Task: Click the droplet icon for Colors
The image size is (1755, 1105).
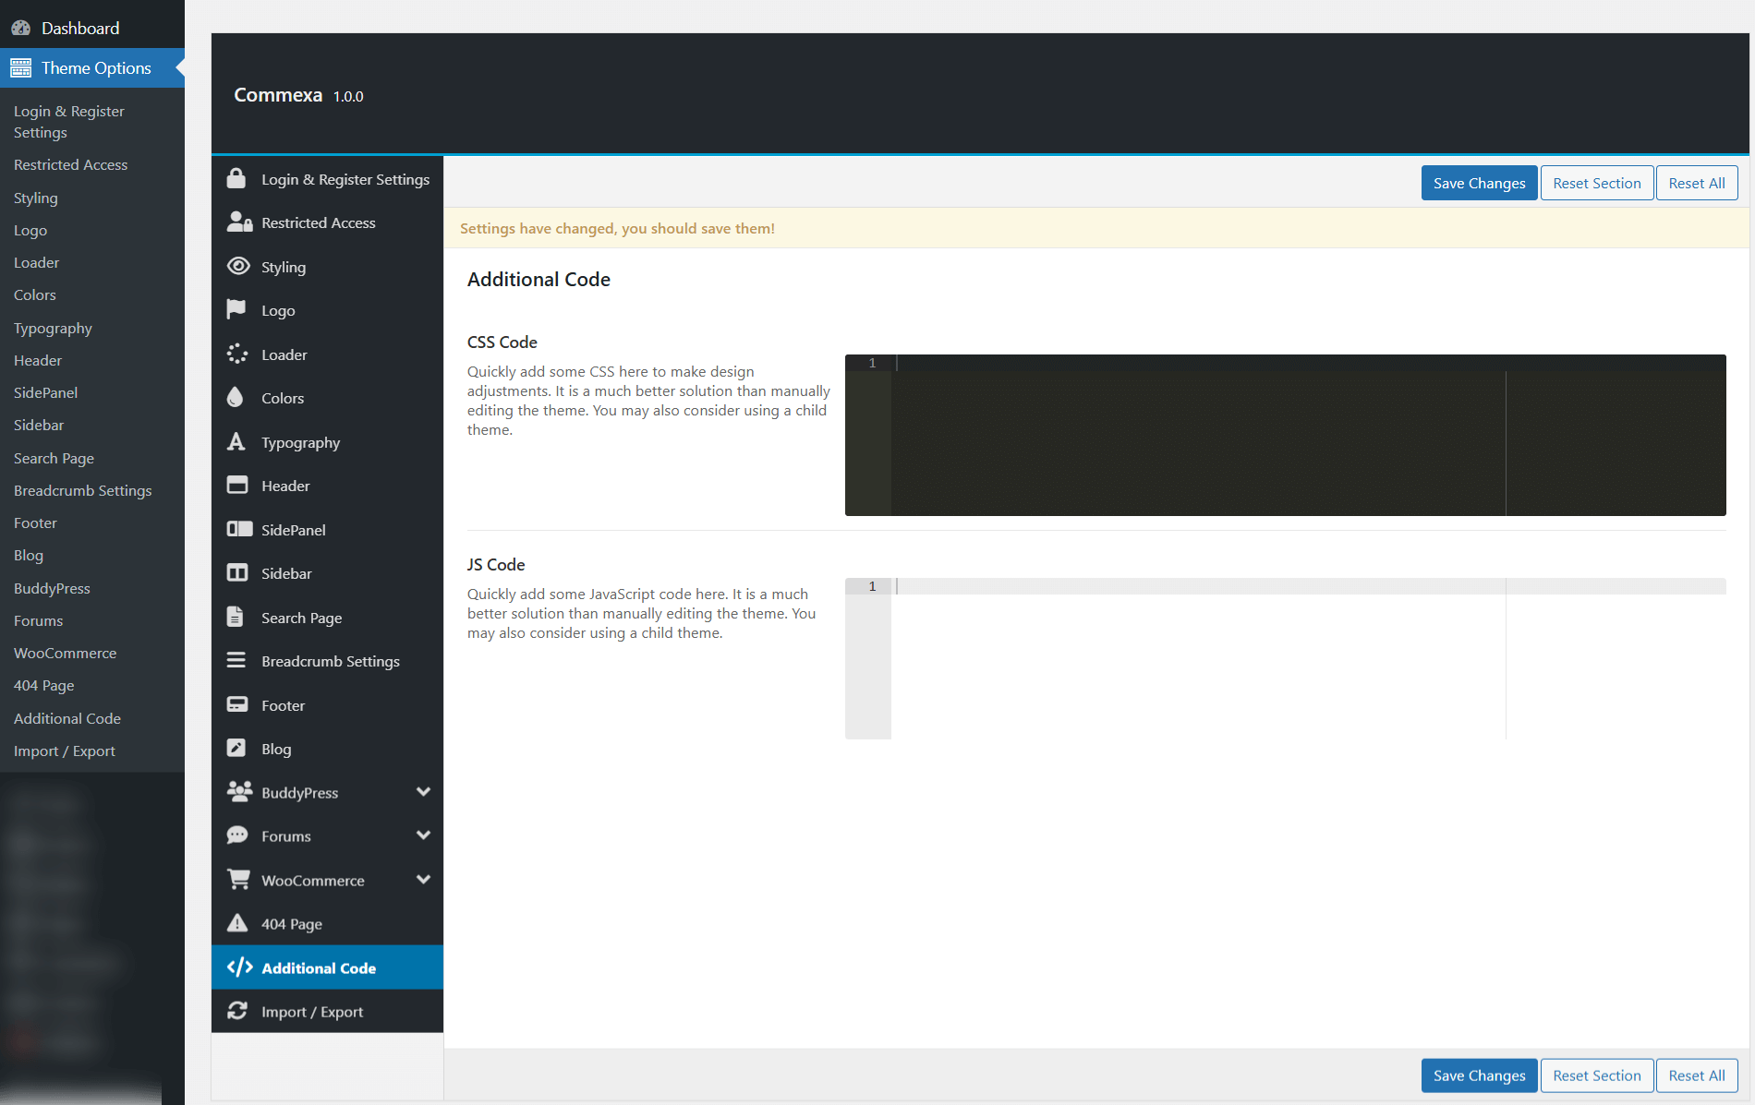Action: point(236,398)
